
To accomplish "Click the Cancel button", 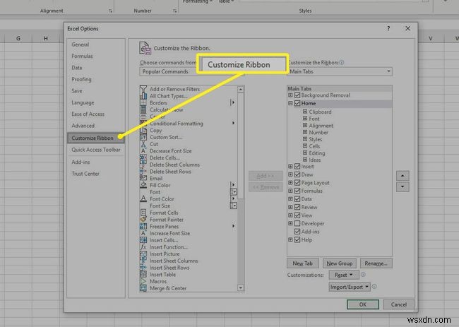I will point(399,304).
